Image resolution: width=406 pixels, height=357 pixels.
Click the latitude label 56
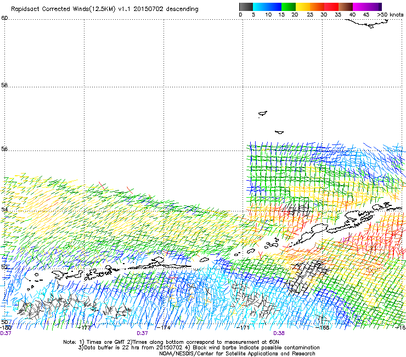pos(4,149)
